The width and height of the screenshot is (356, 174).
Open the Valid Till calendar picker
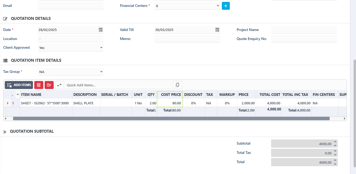pos(217,30)
